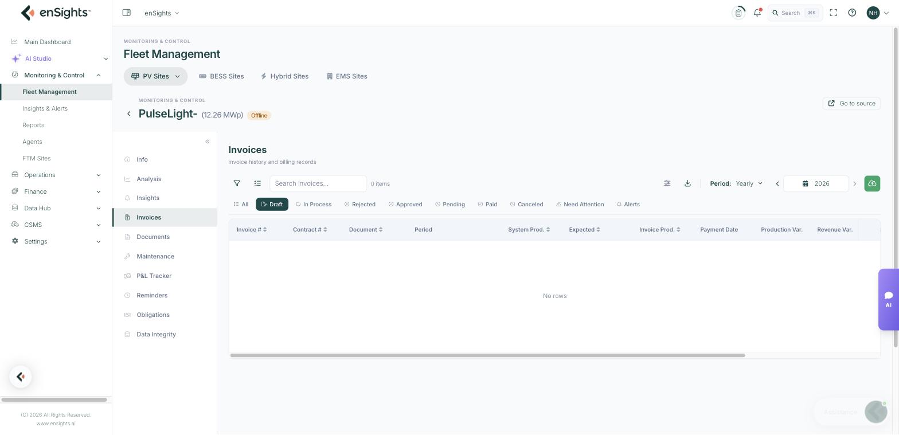Viewport: 899px width, 435px height.
Task: Open the NH user account menu
Action: tap(877, 13)
